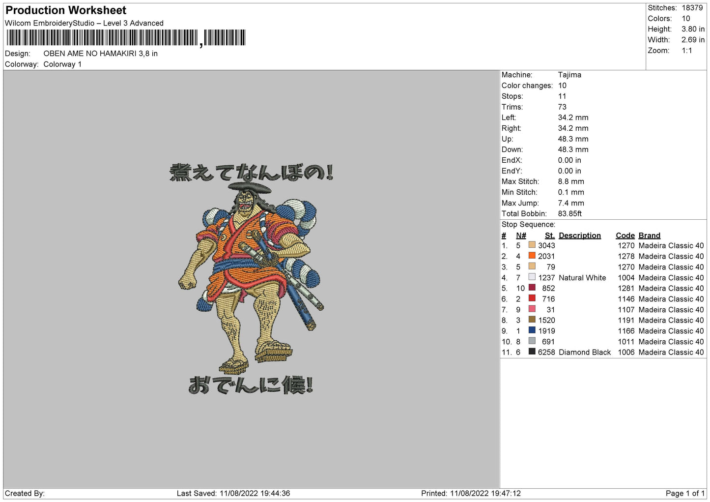710x502 pixels.
Task: Click the Down value 48.3 mm
Action: pyautogui.click(x=573, y=149)
